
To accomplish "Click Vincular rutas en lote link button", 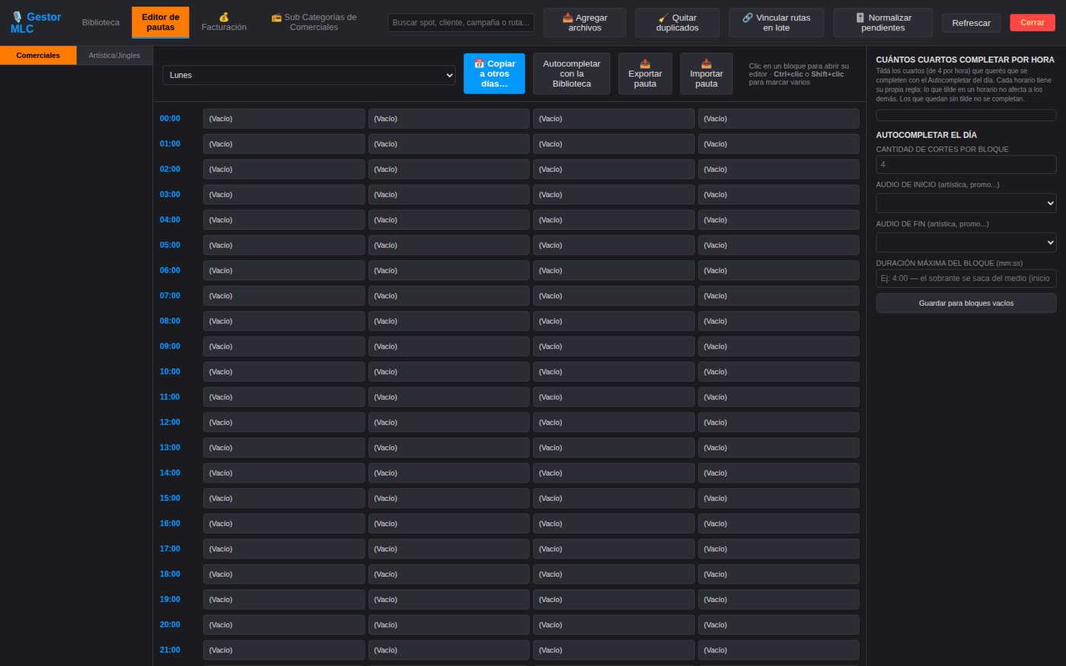I will 777,23.
